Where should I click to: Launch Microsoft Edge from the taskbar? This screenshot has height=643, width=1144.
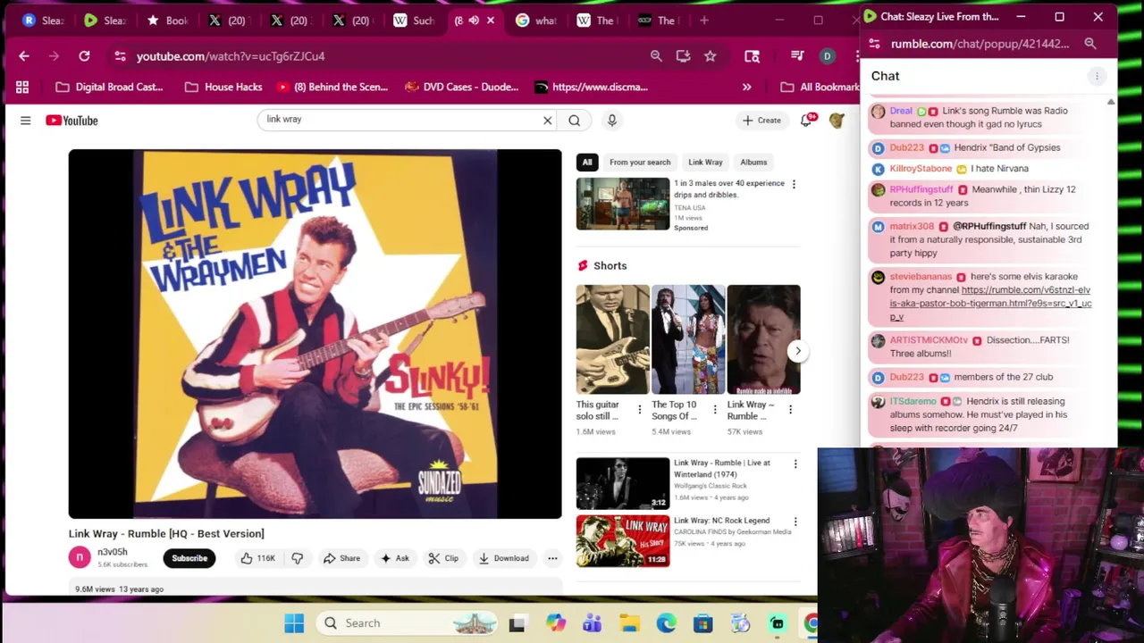pos(666,623)
